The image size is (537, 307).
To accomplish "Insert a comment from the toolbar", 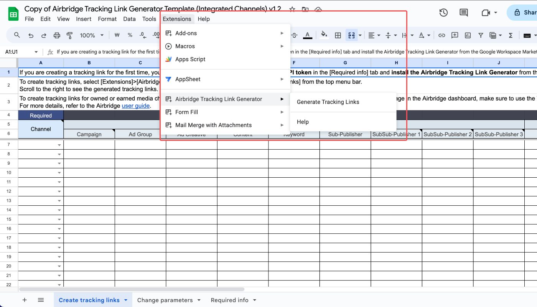I will 455,35.
